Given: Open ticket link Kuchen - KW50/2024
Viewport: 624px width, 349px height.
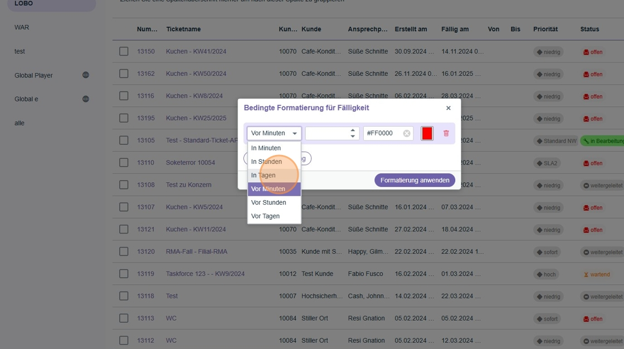Looking at the screenshot, I should point(196,74).
